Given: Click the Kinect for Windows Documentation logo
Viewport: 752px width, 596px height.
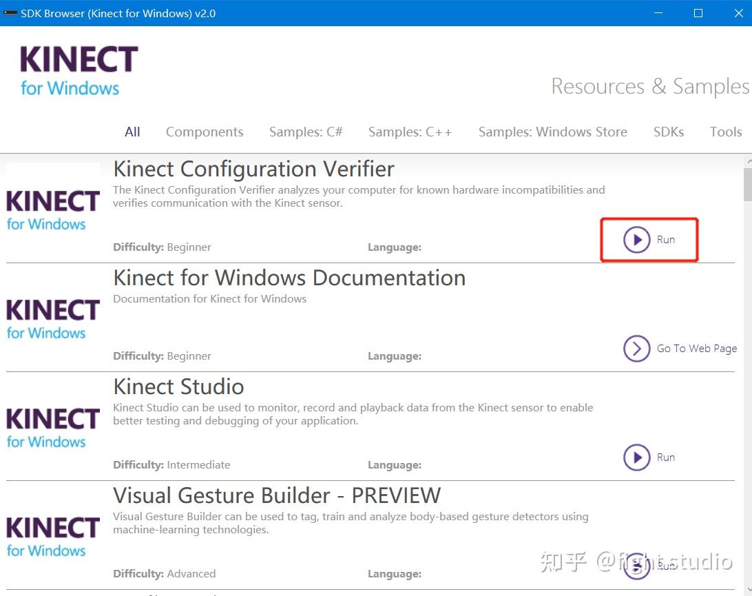Looking at the screenshot, I should [x=52, y=319].
